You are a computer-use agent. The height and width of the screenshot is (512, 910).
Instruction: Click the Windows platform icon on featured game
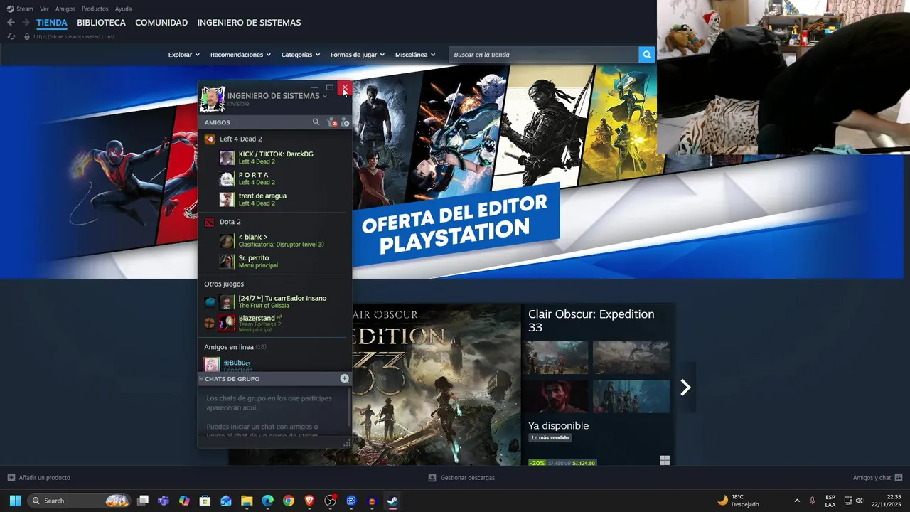[665, 461]
